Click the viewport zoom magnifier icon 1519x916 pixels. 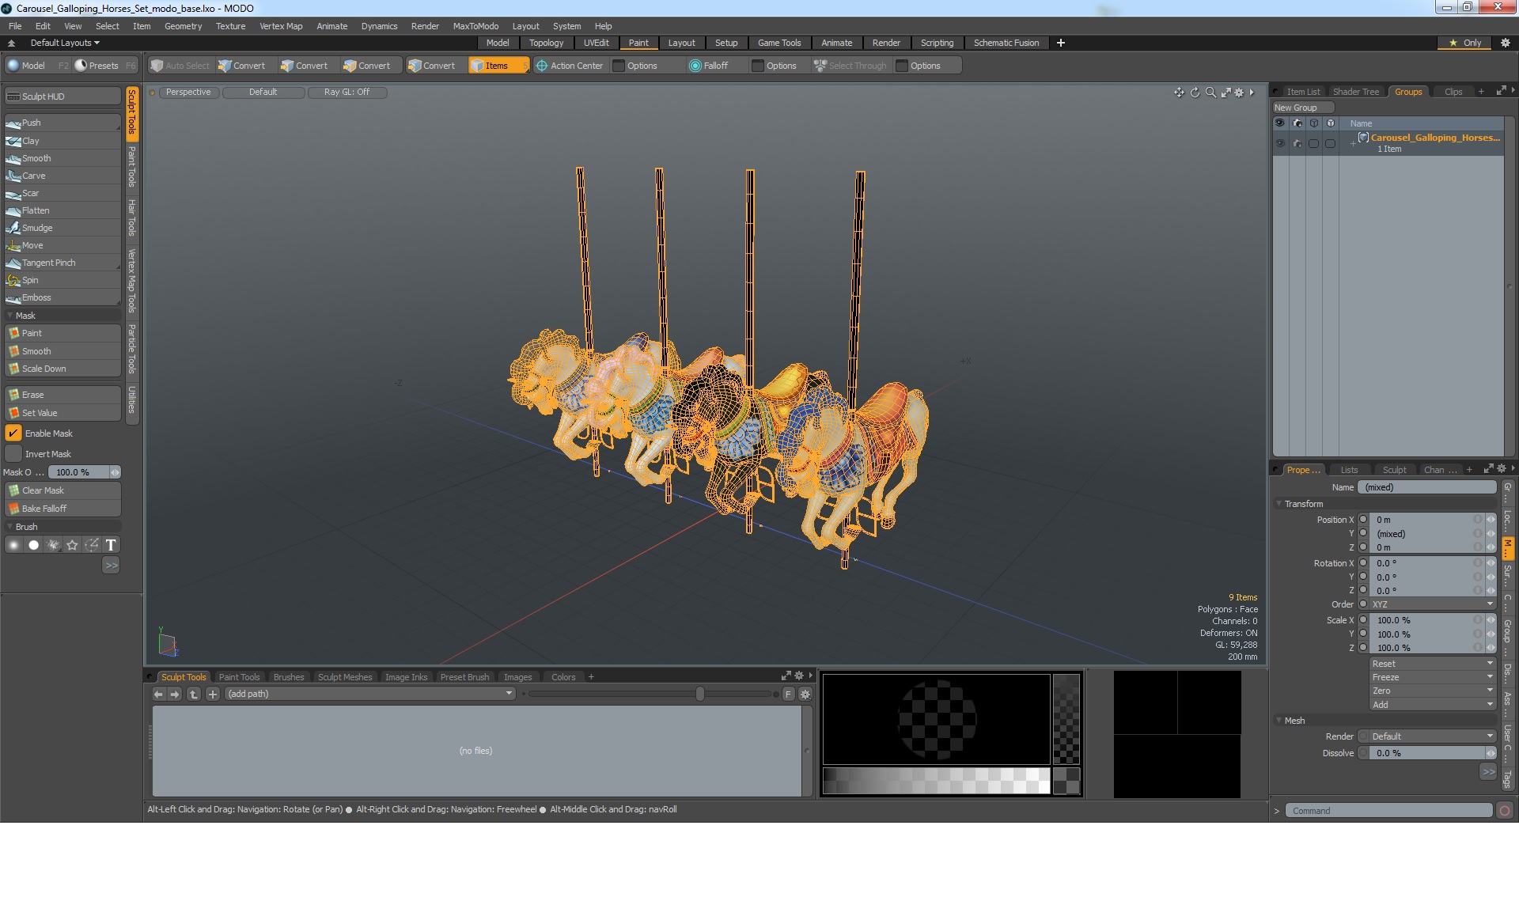[x=1210, y=93]
